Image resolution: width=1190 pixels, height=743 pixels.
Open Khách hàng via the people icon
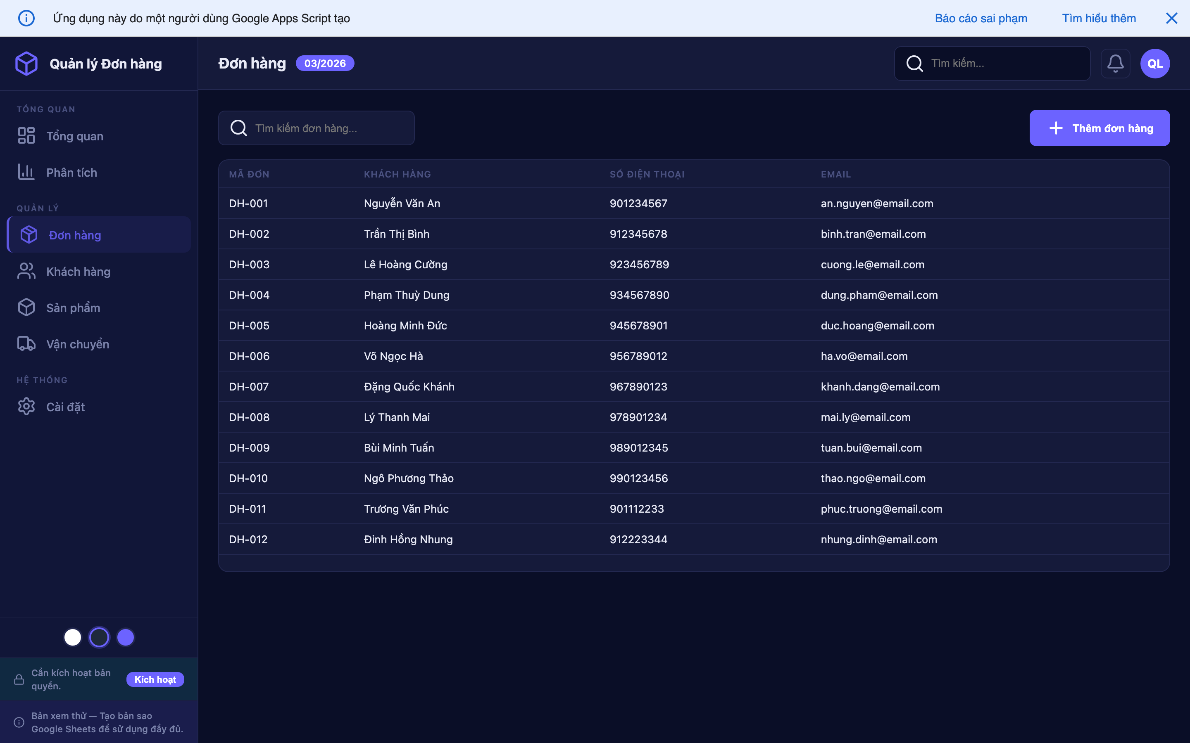(x=26, y=271)
